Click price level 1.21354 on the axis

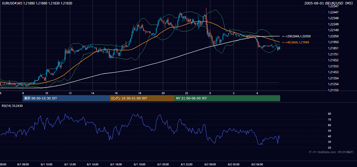(x=334, y=78)
